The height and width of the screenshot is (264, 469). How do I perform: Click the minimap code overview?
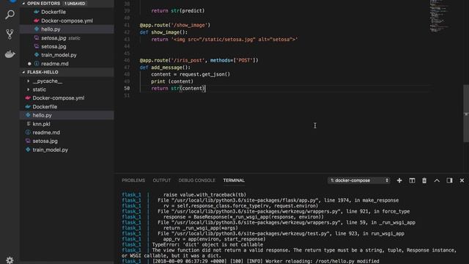(x=439, y=15)
